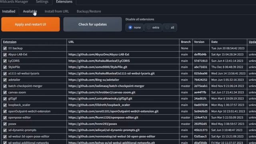Viewport: 256px width, 144px height.
Task: Open the Abysz-LAB-Ext GitHub URL
Action: click(x=99, y=54)
